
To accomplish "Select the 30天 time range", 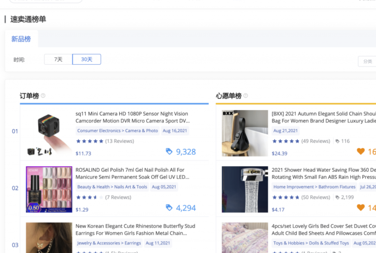I will [87, 60].
